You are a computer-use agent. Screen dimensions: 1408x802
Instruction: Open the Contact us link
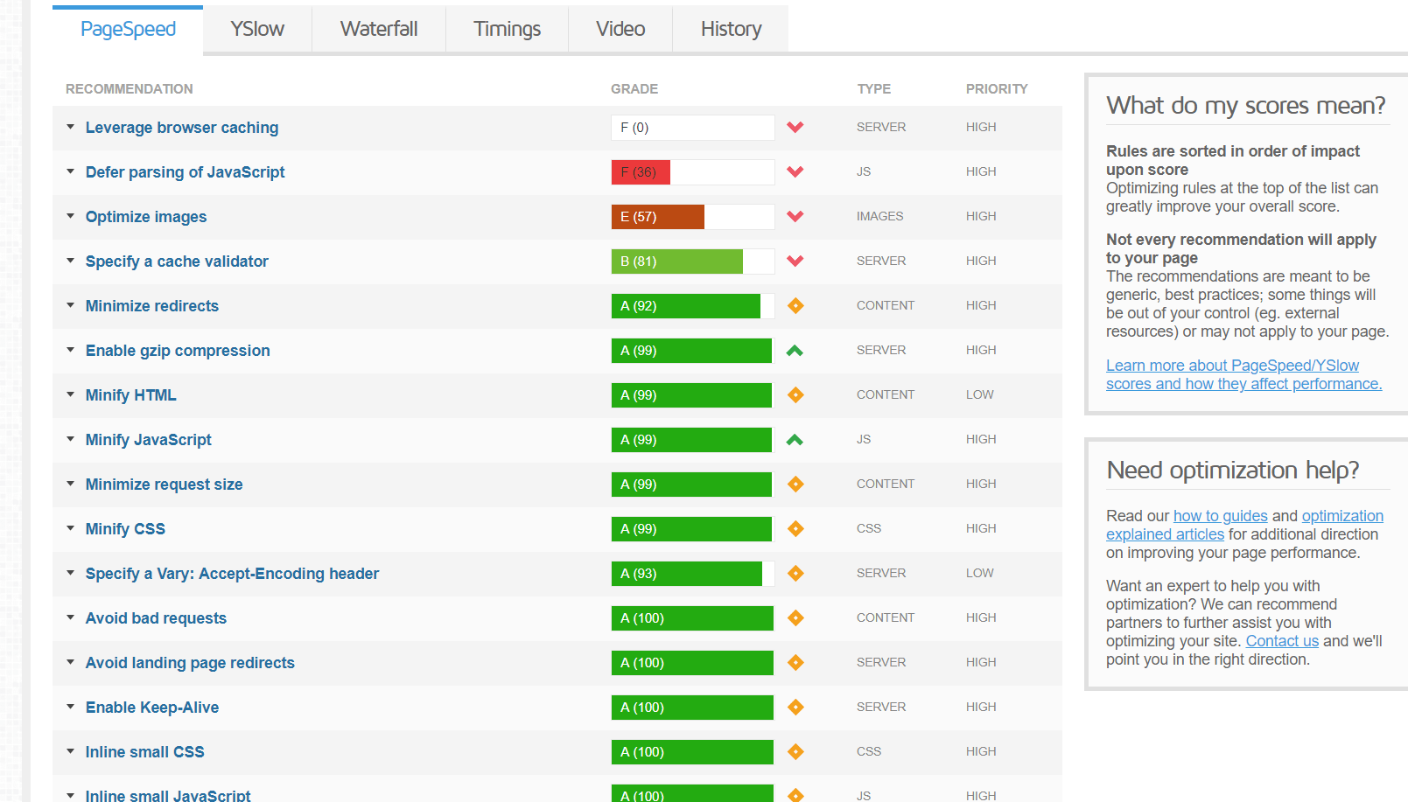click(1282, 641)
